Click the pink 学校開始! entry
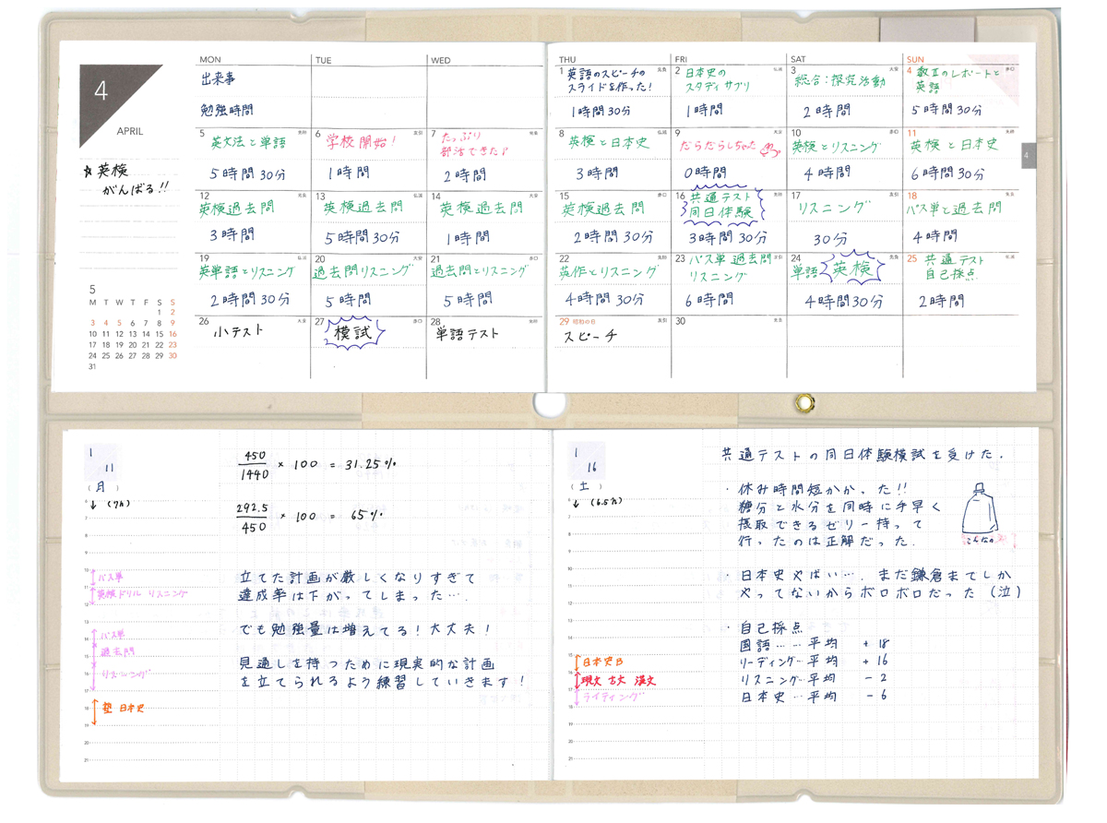Image resolution: width=1107 pixels, height=823 pixels. coord(361,142)
